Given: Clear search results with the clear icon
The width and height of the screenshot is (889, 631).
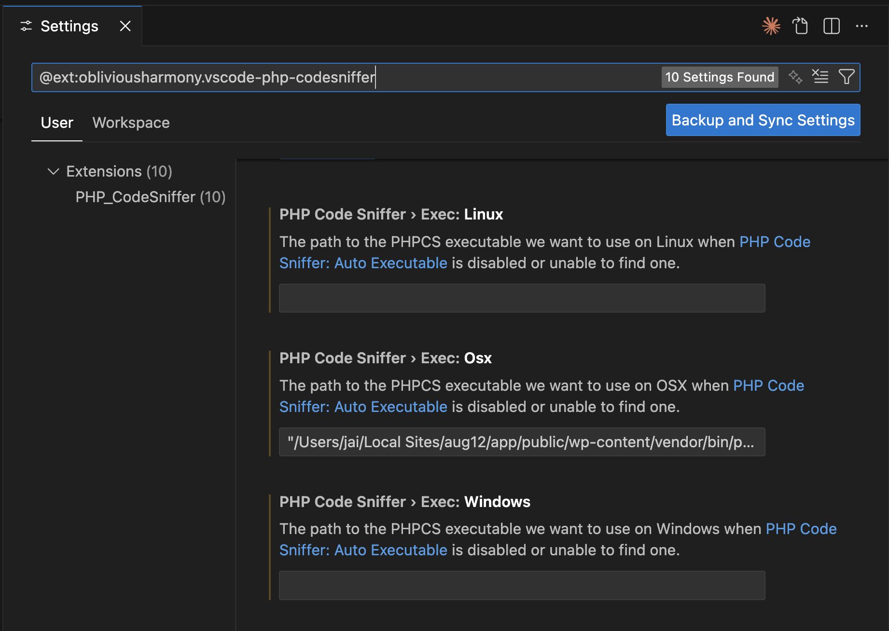Looking at the screenshot, I should (820, 77).
